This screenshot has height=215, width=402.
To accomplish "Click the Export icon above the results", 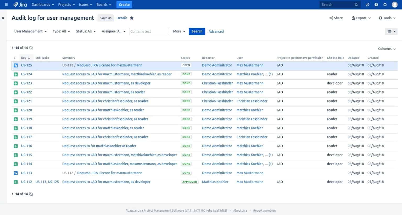I will pyautogui.click(x=354, y=18).
